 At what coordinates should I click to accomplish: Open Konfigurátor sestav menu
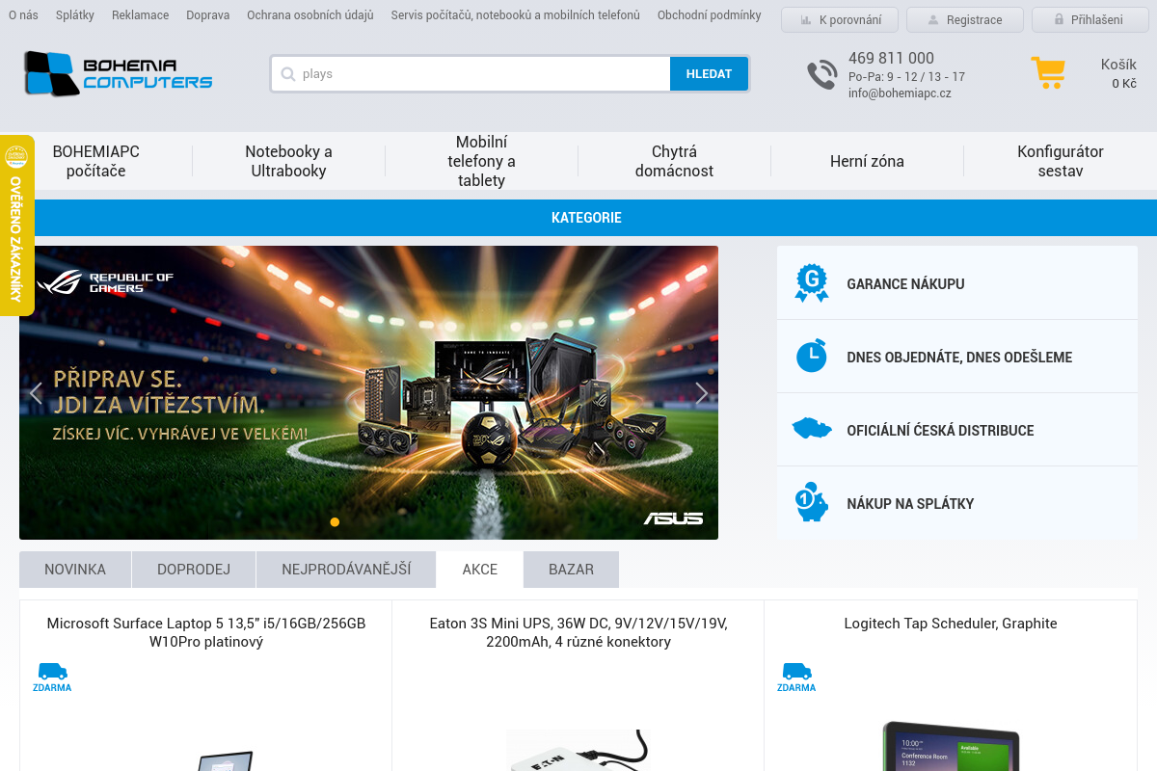coord(1061,161)
